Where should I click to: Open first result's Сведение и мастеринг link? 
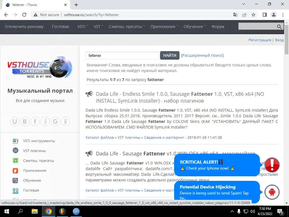tap(164, 138)
